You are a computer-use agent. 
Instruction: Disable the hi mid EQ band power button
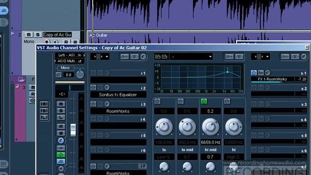pos(204,101)
